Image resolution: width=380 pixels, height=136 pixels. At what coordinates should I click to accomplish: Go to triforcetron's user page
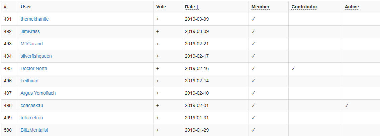pyautogui.click(x=32, y=118)
